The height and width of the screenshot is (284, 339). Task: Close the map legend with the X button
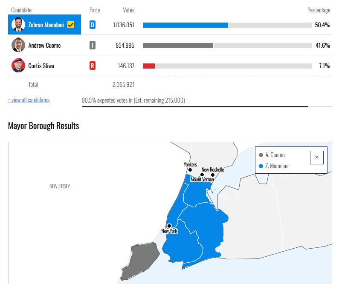point(317,157)
